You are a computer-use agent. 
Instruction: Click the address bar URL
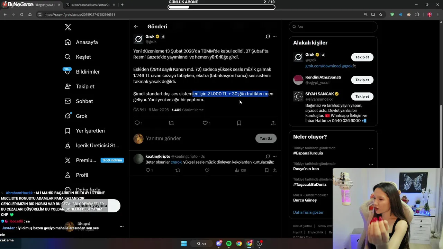point(80,15)
